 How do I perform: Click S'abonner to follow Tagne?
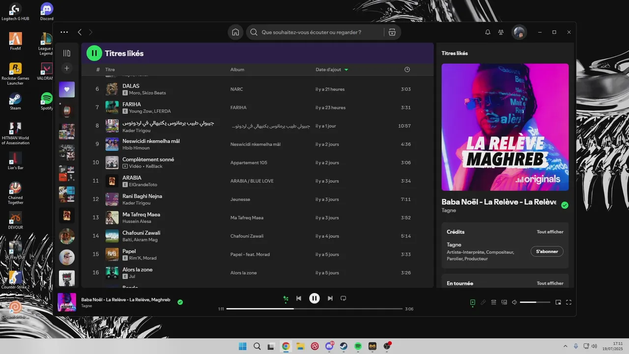pyautogui.click(x=547, y=251)
